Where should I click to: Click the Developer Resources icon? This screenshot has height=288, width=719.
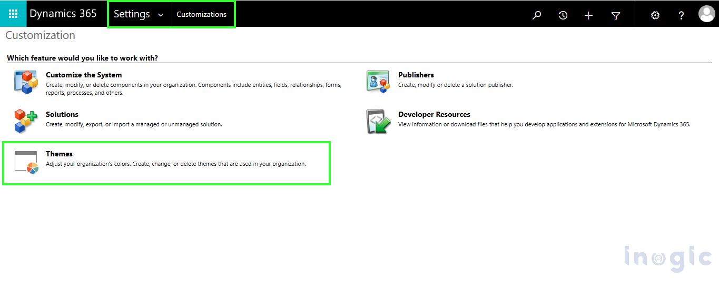pyautogui.click(x=378, y=122)
